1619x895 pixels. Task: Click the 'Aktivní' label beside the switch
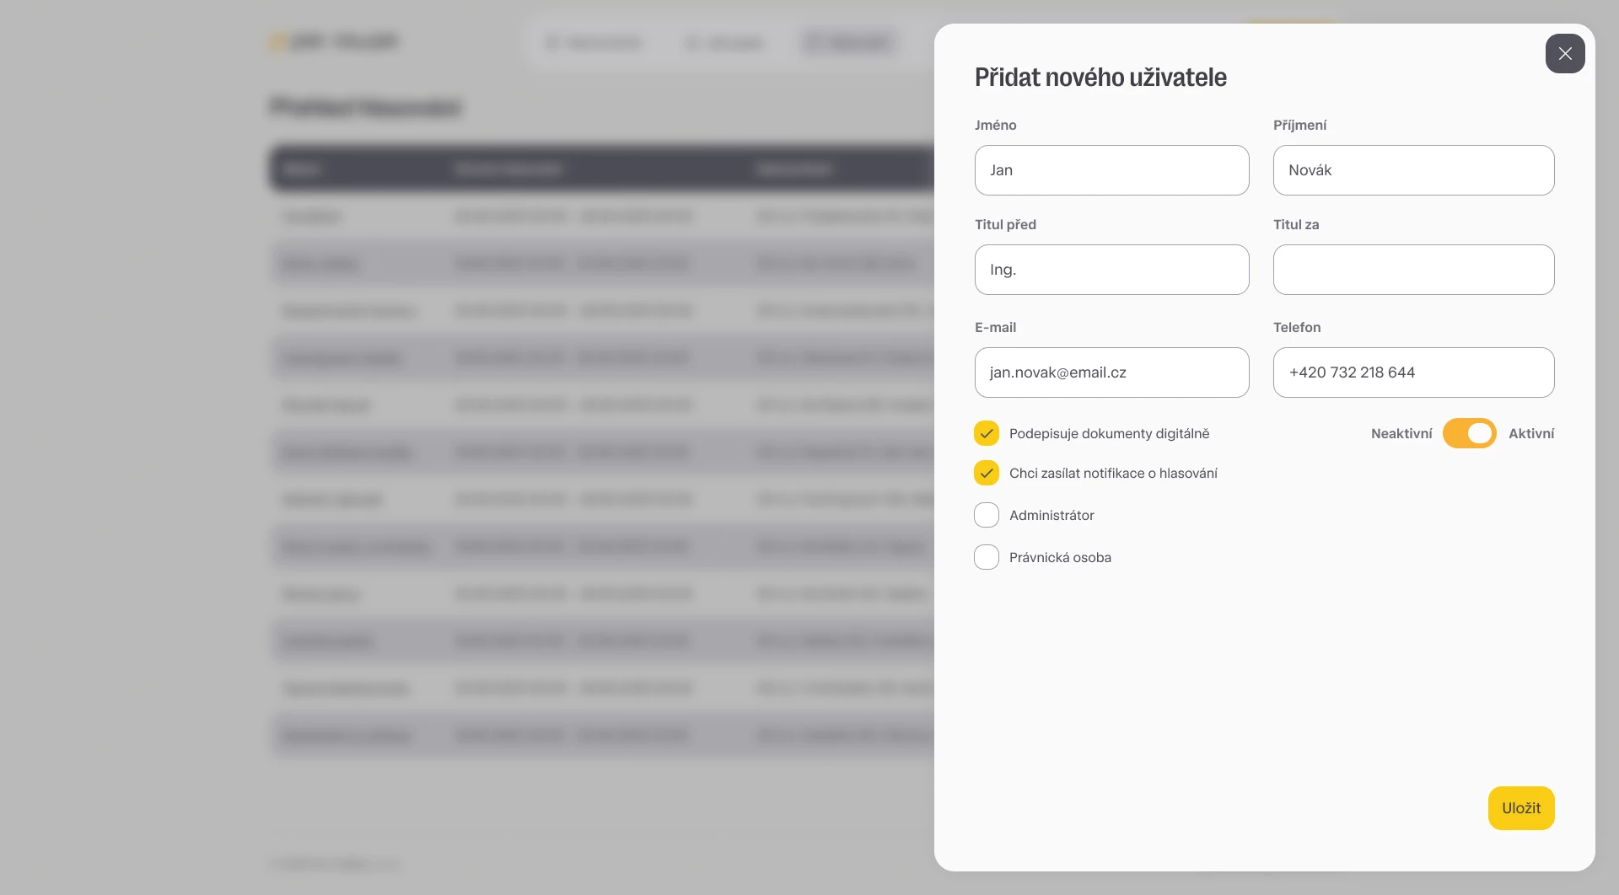(1530, 433)
